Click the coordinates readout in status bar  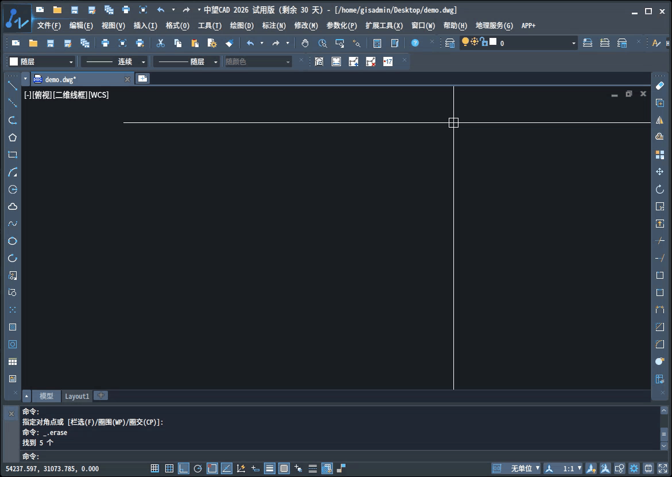click(52, 469)
